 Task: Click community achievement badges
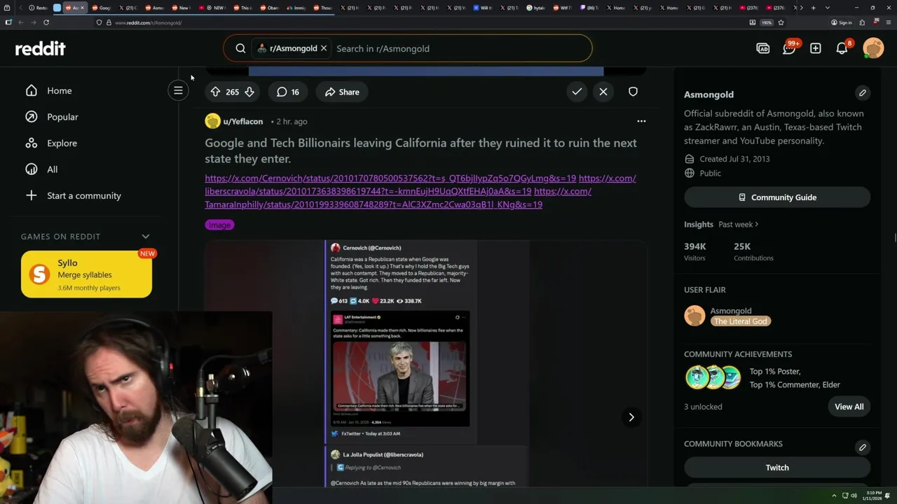pyautogui.click(x=713, y=377)
